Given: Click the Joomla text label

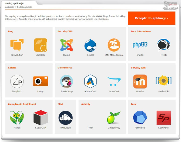Looking at the screenshot, I should point(67,55).
